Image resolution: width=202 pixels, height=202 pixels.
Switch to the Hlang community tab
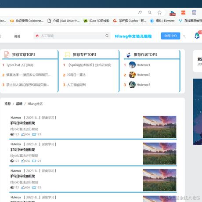(35, 104)
